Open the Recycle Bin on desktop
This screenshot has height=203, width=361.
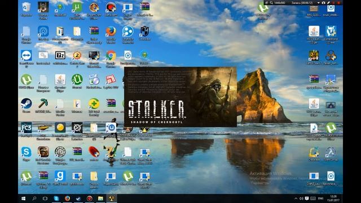pyautogui.click(x=27, y=7)
